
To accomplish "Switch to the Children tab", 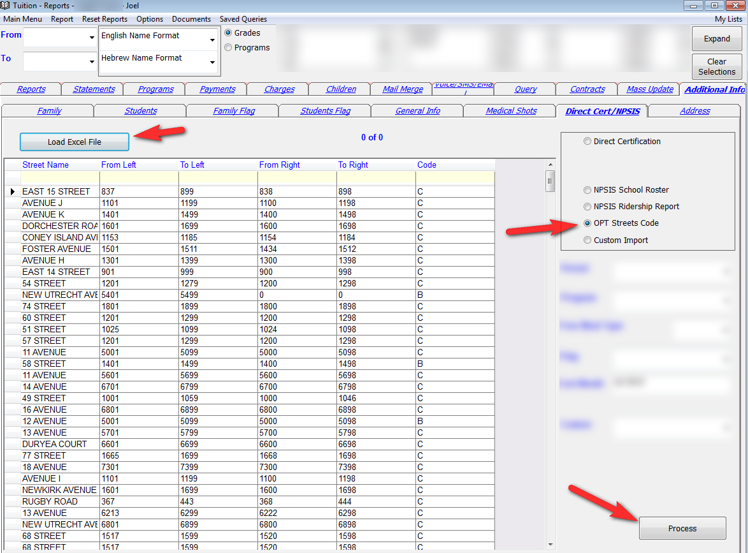I will (341, 89).
